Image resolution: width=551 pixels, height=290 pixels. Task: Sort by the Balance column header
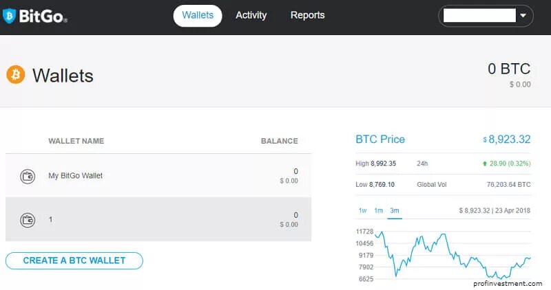coord(279,141)
